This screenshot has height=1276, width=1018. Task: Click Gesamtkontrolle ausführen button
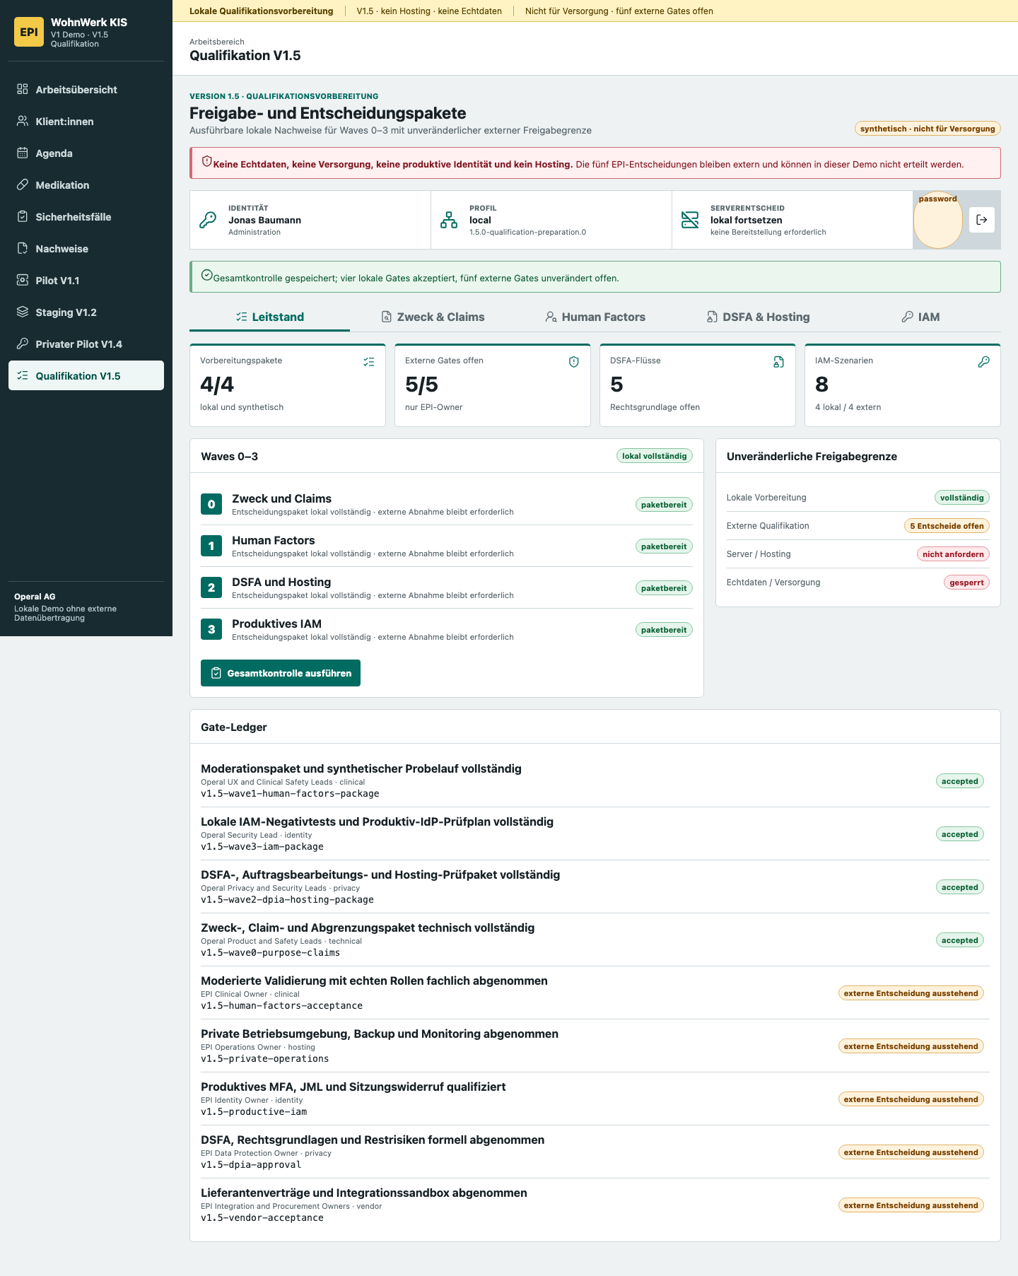coord(281,673)
